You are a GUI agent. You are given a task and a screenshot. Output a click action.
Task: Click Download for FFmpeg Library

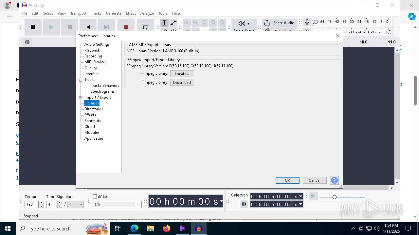click(x=182, y=83)
